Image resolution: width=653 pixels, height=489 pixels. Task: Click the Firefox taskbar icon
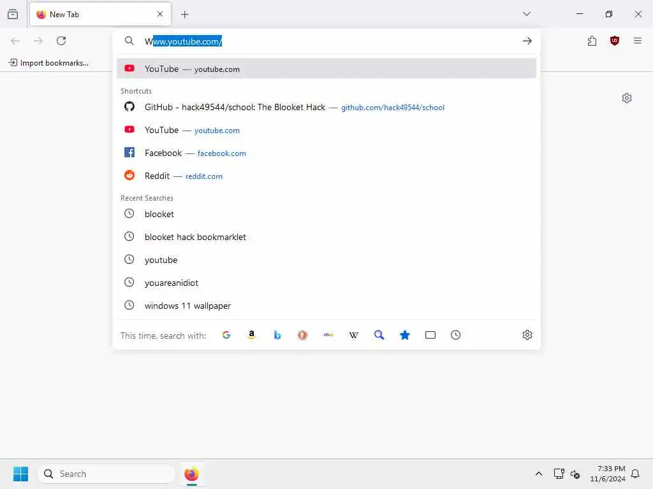click(x=191, y=474)
